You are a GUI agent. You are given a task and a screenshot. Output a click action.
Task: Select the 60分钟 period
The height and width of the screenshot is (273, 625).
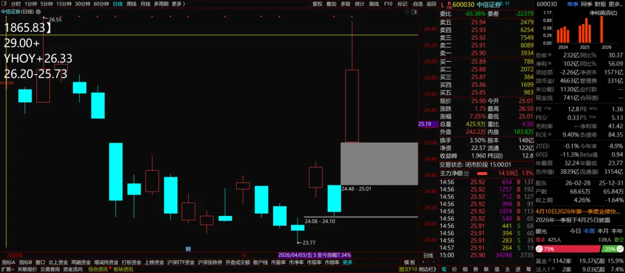(x=101, y=3)
